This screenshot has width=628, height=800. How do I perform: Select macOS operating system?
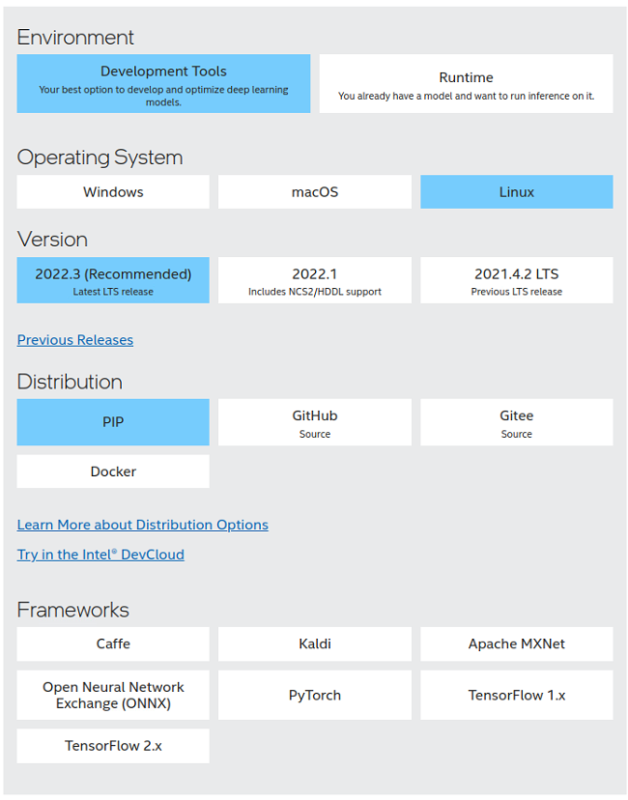tap(314, 191)
